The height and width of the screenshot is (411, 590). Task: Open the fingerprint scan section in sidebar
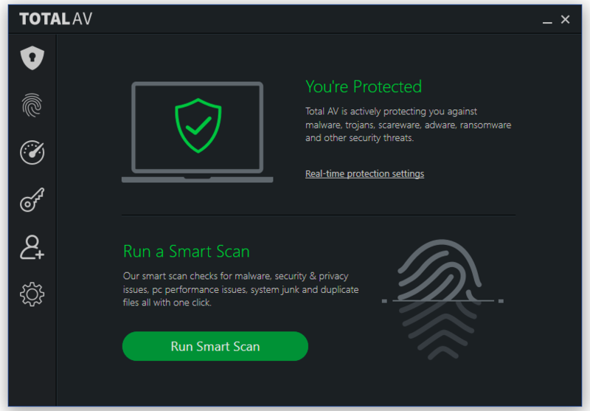32,105
